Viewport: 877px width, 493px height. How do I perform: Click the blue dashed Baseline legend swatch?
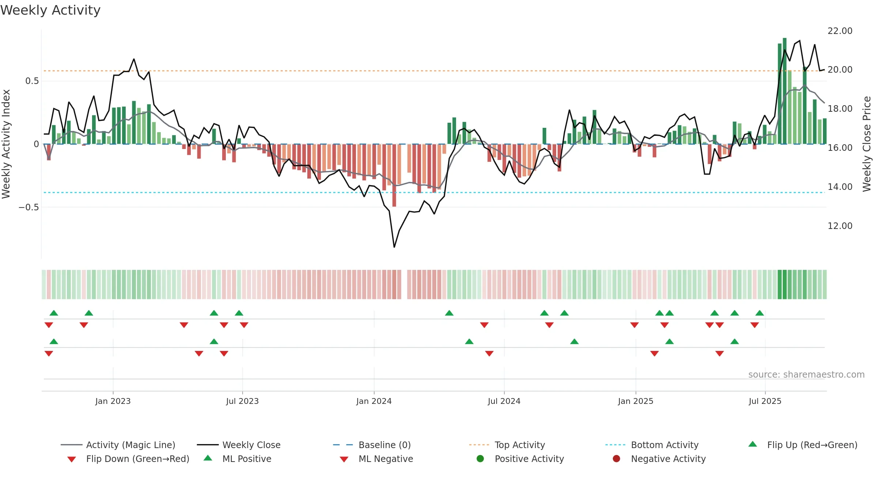point(344,445)
